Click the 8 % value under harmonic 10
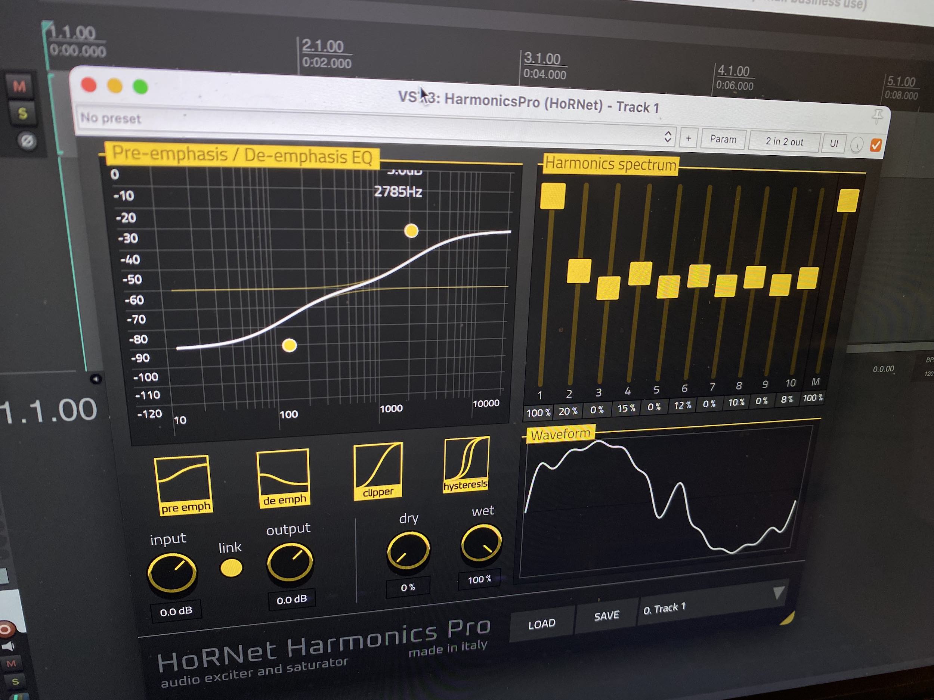Screen dimensions: 934x700 point(787,399)
